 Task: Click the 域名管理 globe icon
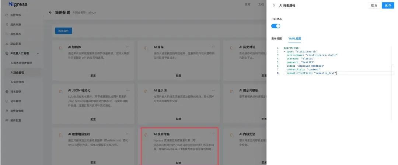tap(7, 91)
